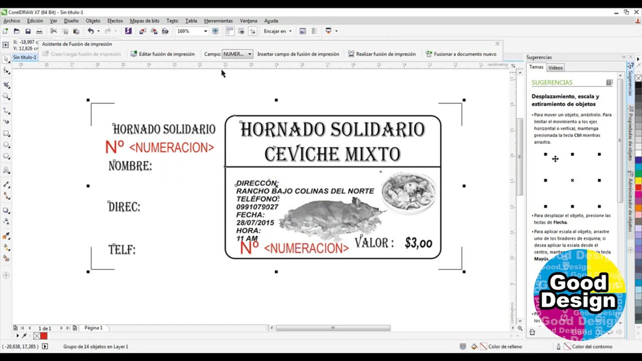
Task: Select the Text tool
Action: coord(7,171)
